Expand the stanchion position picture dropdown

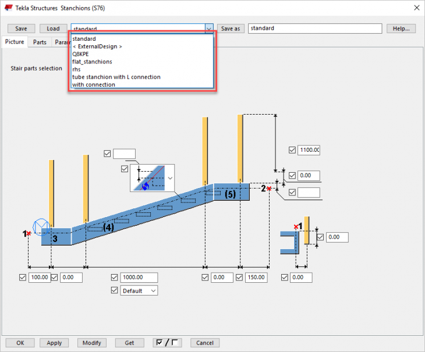click(x=170, y=178)
